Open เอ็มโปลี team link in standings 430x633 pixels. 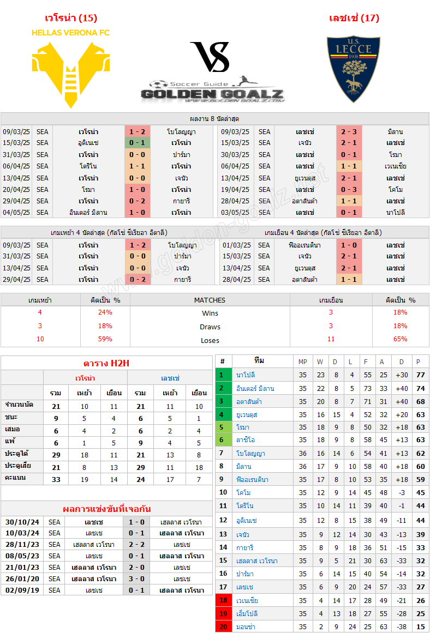pos(247,613)
